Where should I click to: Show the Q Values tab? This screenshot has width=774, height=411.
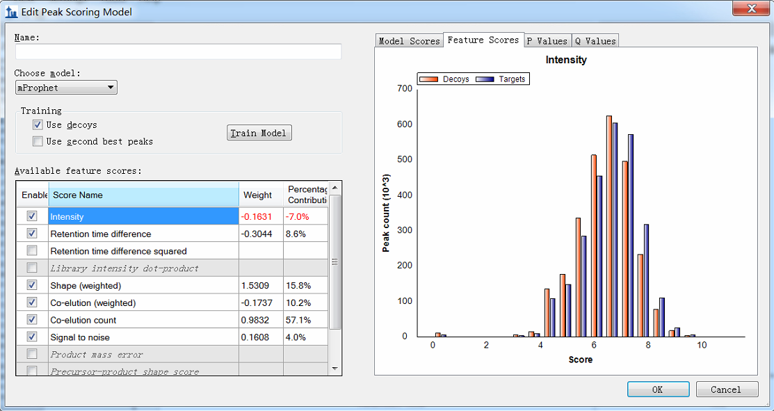click(595, 41)
